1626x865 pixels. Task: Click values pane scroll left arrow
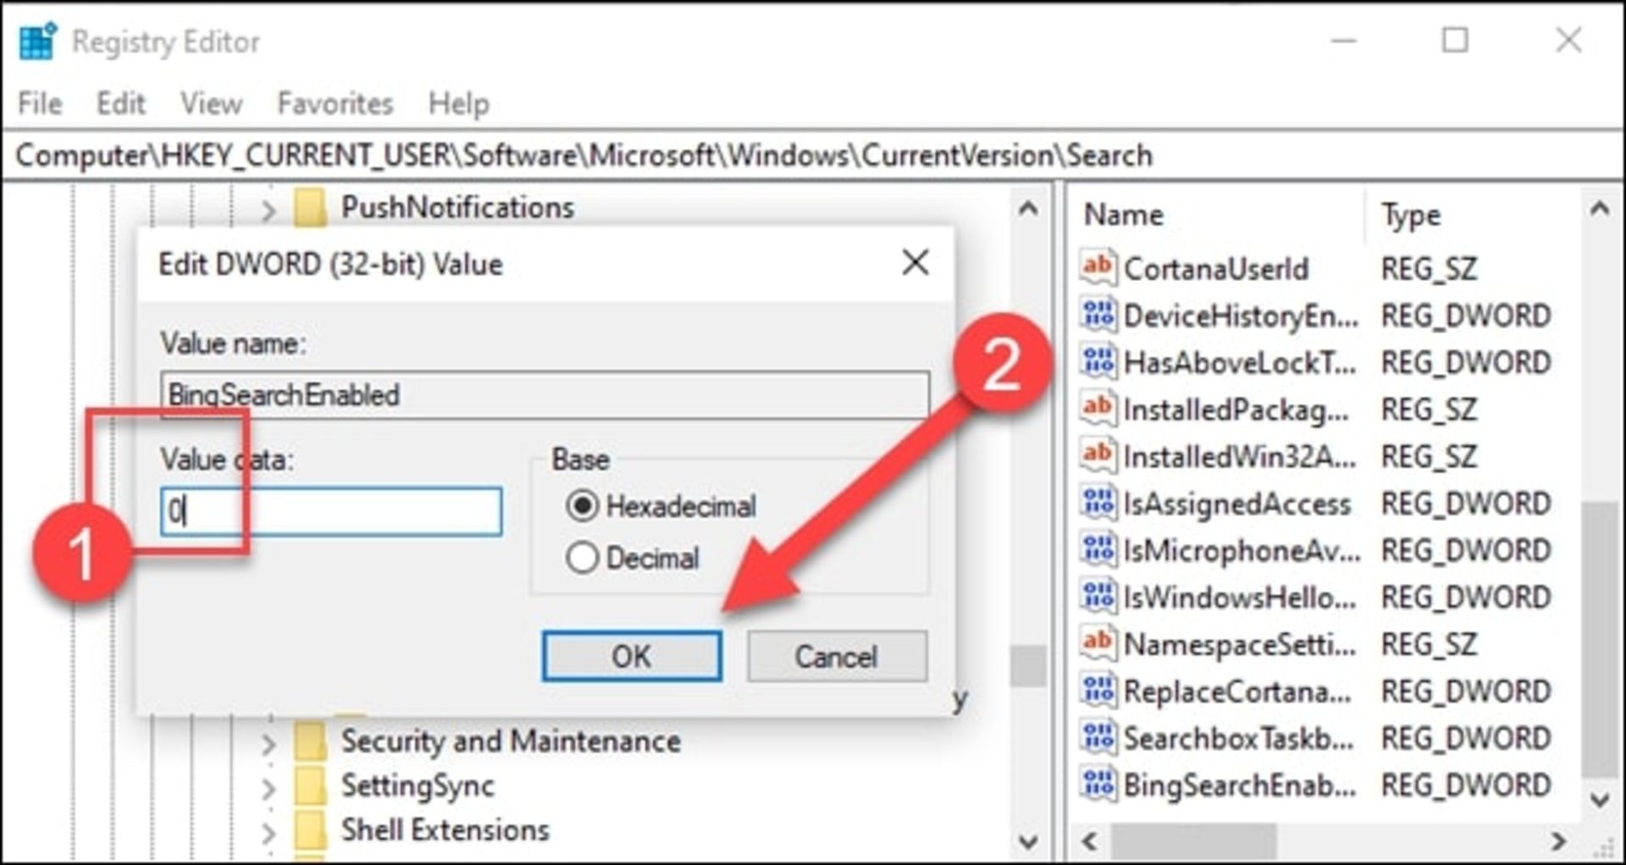pyautogui.click(x=1090, y=841)
